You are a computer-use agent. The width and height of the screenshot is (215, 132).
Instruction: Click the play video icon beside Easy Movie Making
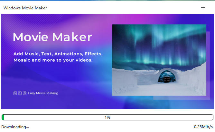tap(15, 93)
